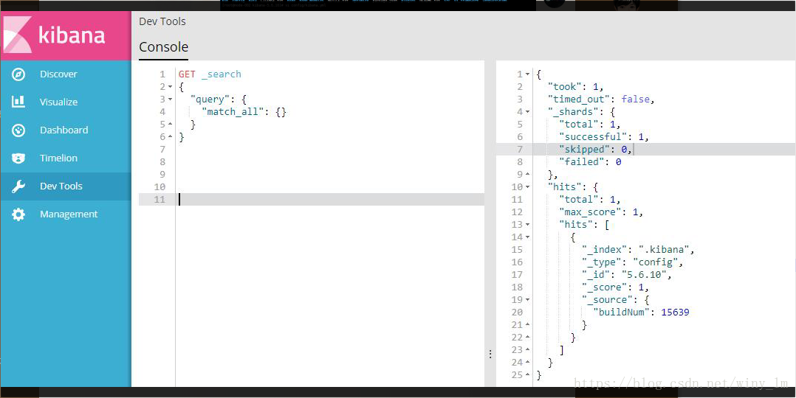The image size is (796, 398).
Task: Click the Dev Tools wrench icon
Action: point(18,186)
